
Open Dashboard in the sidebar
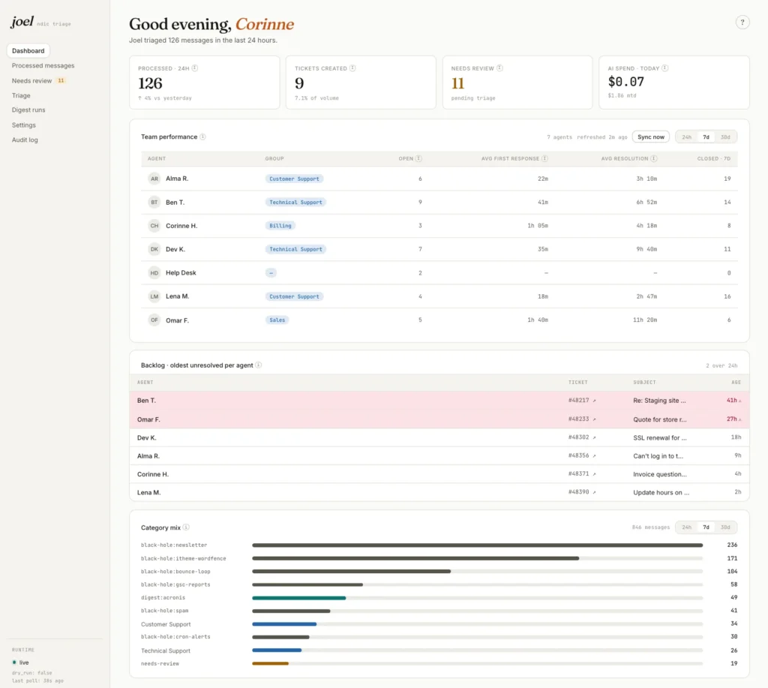click(x=28, y=50)
